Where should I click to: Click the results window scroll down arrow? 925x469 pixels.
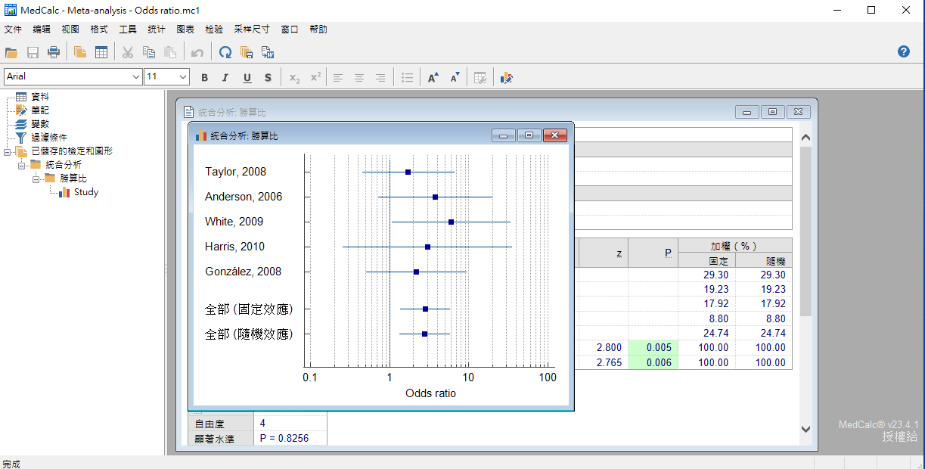coord(805,429)
